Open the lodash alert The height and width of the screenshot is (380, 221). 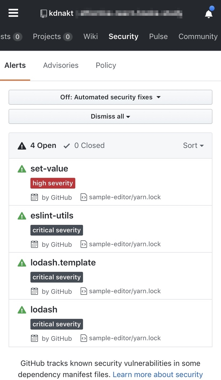point(44,309)
